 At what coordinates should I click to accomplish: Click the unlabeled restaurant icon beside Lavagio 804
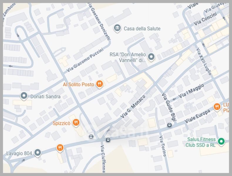pyautogui.click(x=60, y=148)
